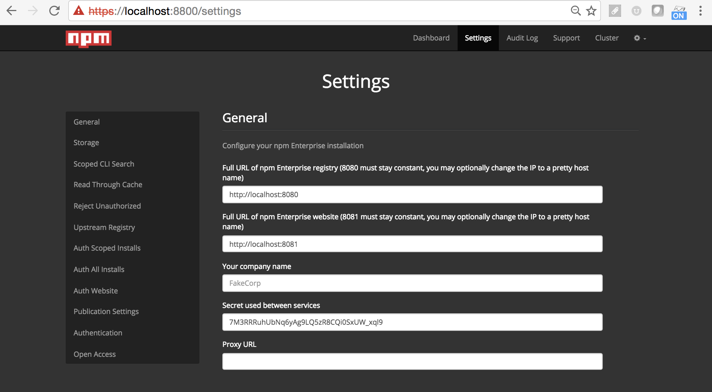Click the 'Proxy URL' label
This screenshot has height=392, width=712.
coord(239,344)
